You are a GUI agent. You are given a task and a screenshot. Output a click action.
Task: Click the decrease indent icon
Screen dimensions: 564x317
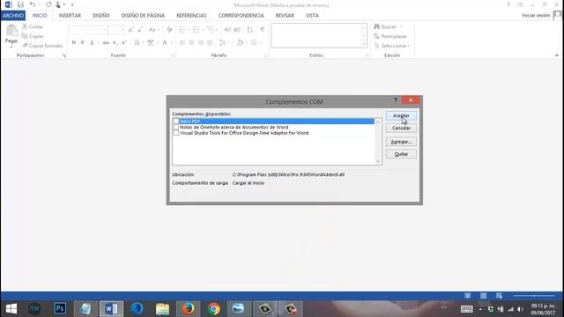tap(227, 30)
